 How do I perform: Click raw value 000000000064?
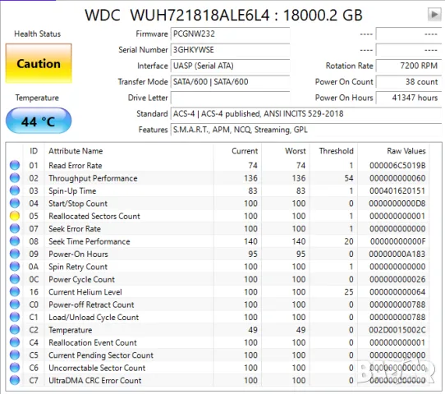point(397,292)
